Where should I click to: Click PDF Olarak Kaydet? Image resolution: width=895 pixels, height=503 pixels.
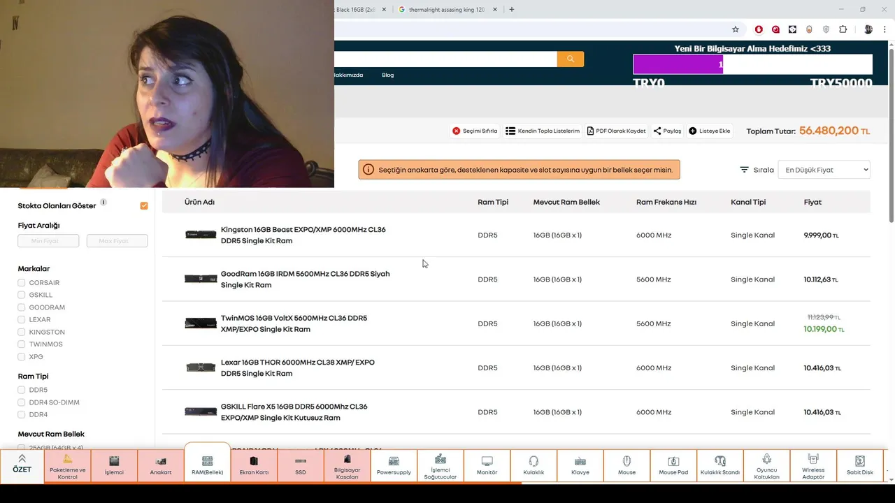point(616,131)
